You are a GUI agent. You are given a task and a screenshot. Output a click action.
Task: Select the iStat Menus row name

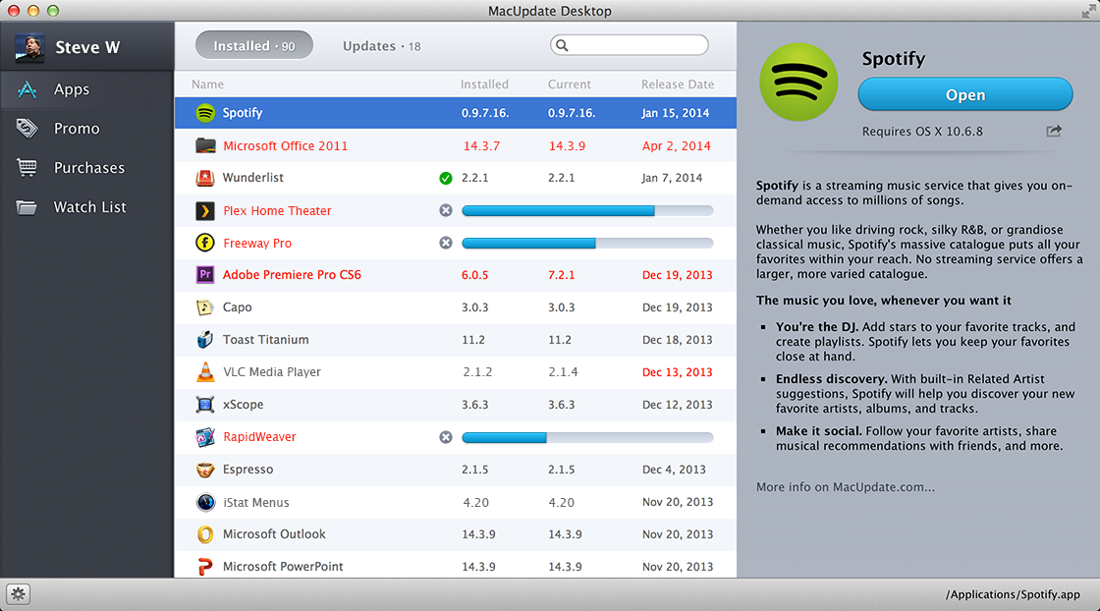point(255,502)
